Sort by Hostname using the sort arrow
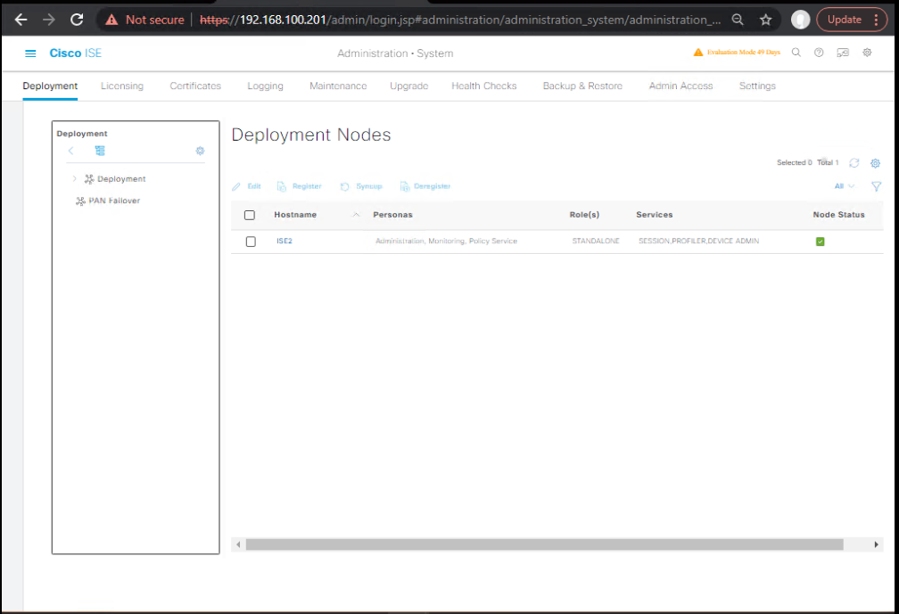 click(x=356, y=215)
